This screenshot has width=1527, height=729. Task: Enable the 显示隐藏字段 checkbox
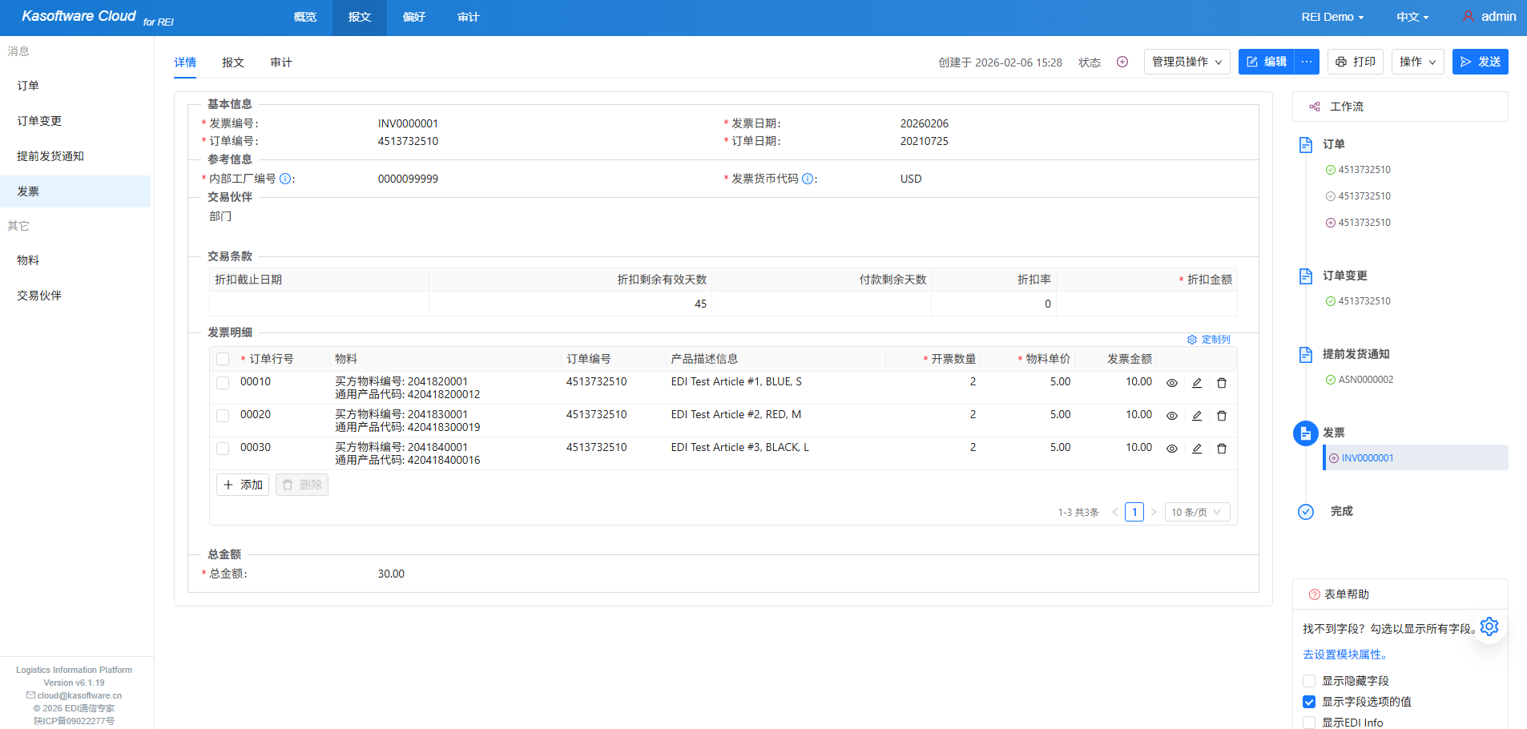click(x=1309, y=681)
